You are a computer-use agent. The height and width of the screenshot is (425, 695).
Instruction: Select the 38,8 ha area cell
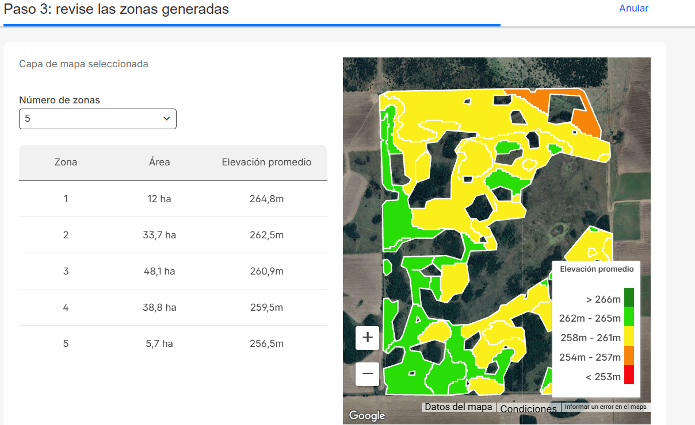159,308
